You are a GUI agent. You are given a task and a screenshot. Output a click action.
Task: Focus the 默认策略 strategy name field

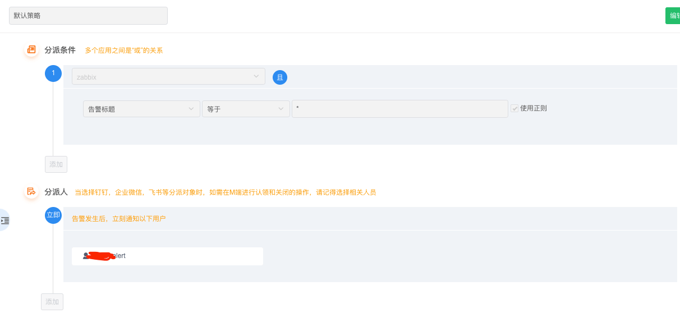pyautogui.click(x=88, y=16)
